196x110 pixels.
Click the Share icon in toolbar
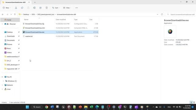click(x=40, y=8)
